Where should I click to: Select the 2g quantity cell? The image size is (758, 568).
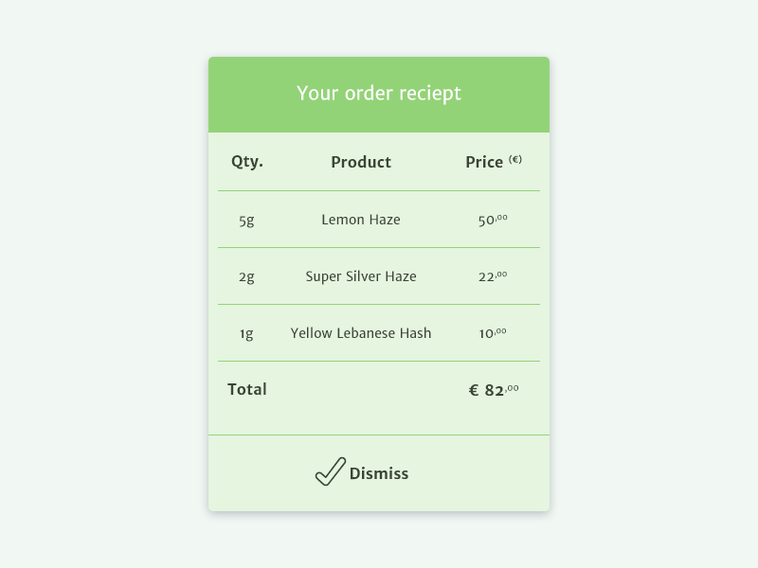246,276
